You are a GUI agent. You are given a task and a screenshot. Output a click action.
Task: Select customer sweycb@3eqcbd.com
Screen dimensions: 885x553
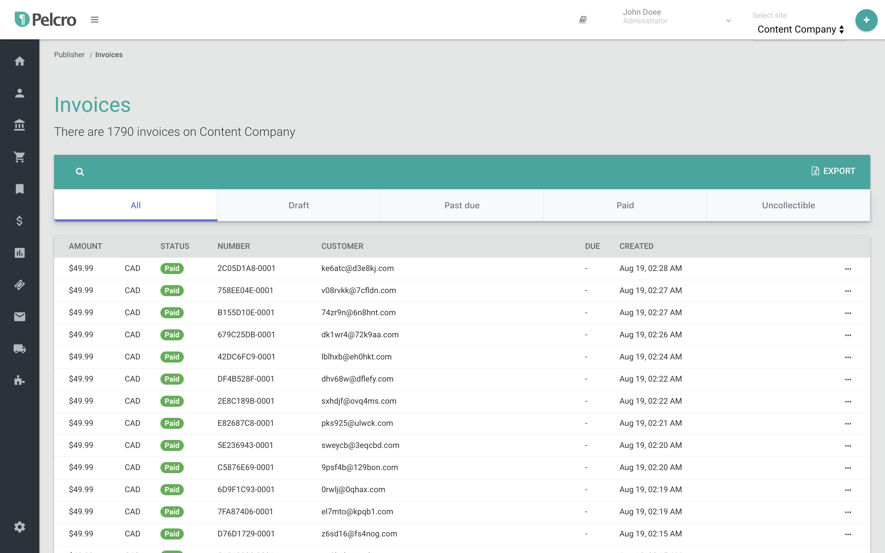pyautogui.click(x=360, y=445)
